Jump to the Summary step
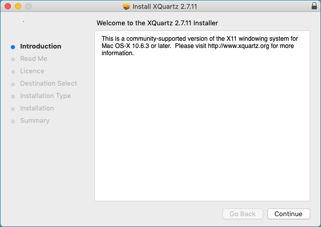 pos(35,121)
